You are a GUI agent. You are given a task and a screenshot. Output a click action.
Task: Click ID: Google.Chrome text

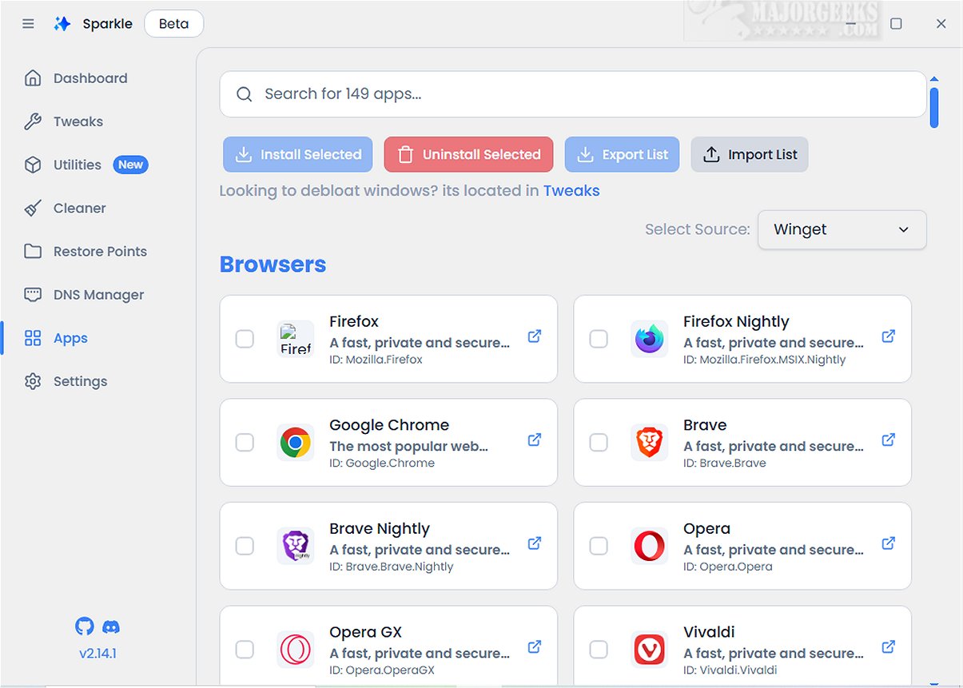pos(382,463)
